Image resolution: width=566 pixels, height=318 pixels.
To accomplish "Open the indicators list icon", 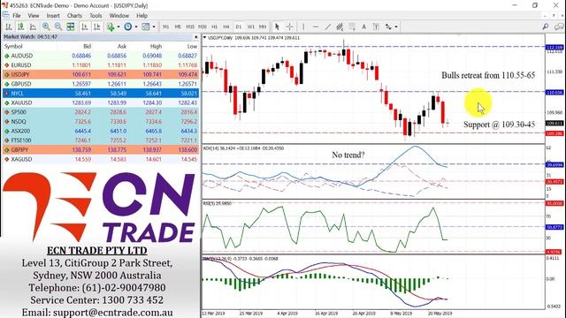I will pos(111,26).
